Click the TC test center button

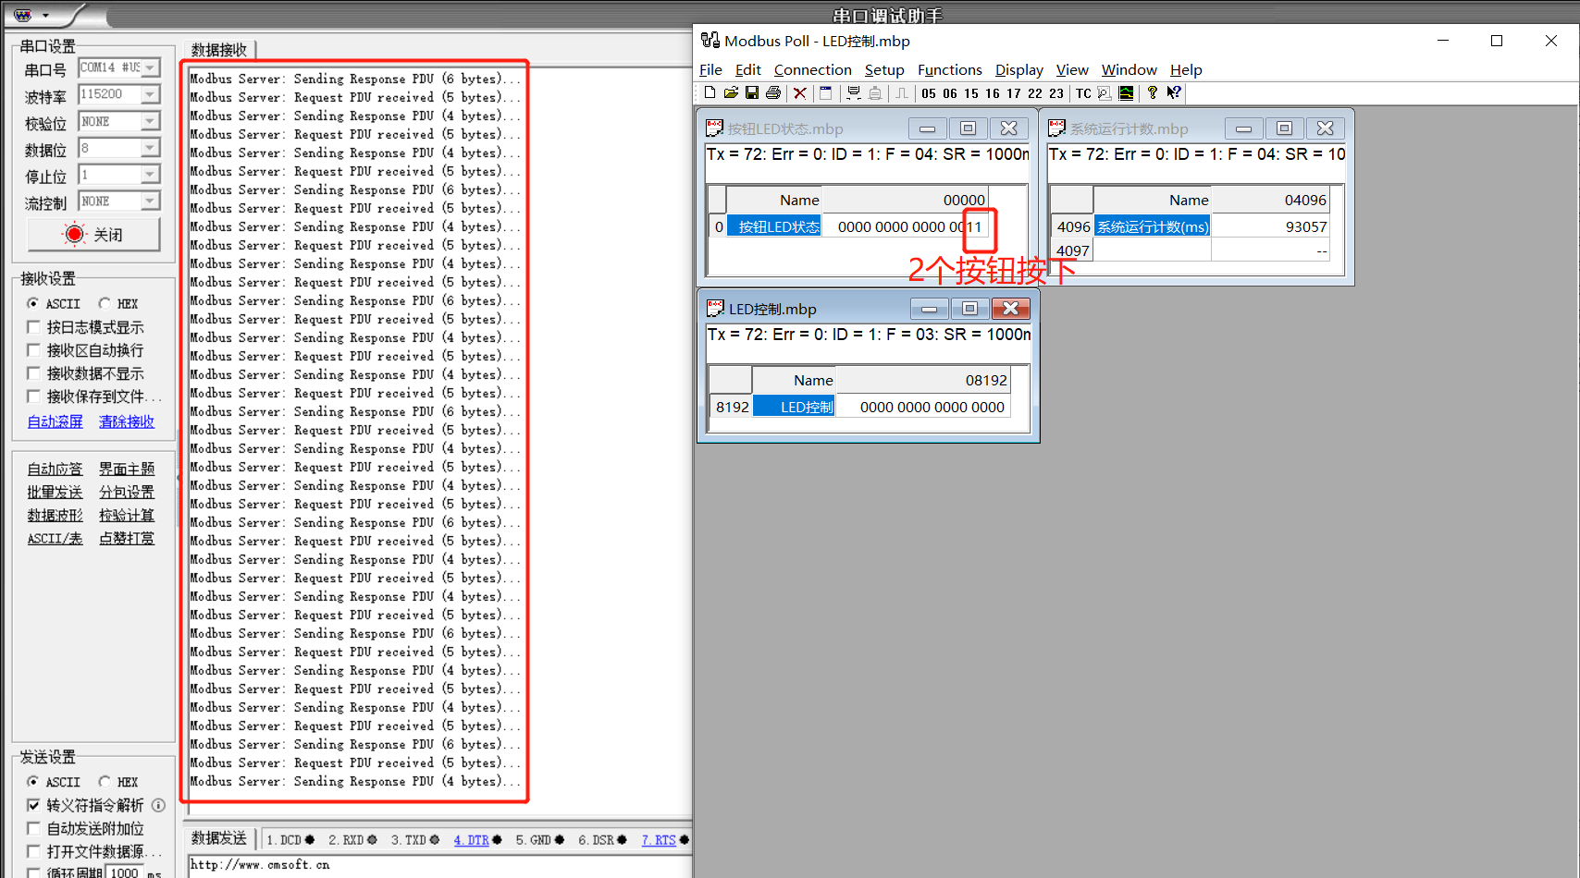pyautogui.click(x=1083, y=93)
